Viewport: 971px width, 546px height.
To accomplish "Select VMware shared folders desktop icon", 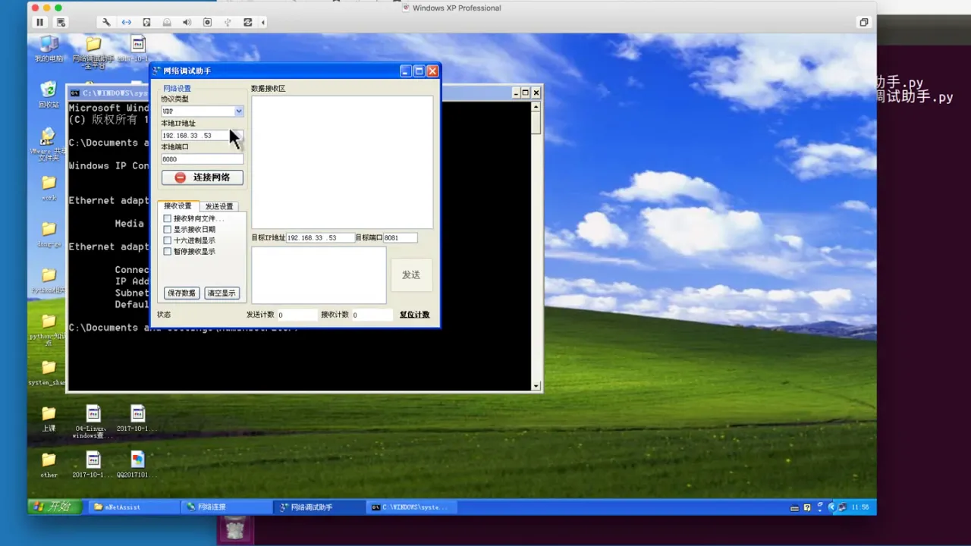I will pos(49,144).
